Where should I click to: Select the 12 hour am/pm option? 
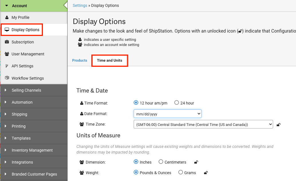136,103
